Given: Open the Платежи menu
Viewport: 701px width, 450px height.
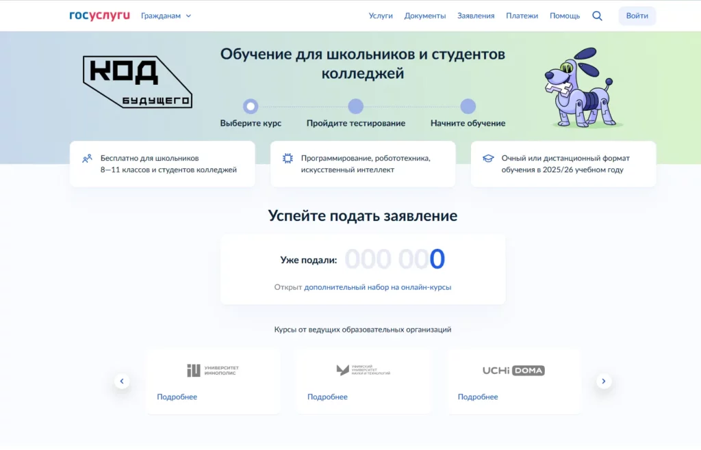Looking at the screenshot, I should point(522,15).
